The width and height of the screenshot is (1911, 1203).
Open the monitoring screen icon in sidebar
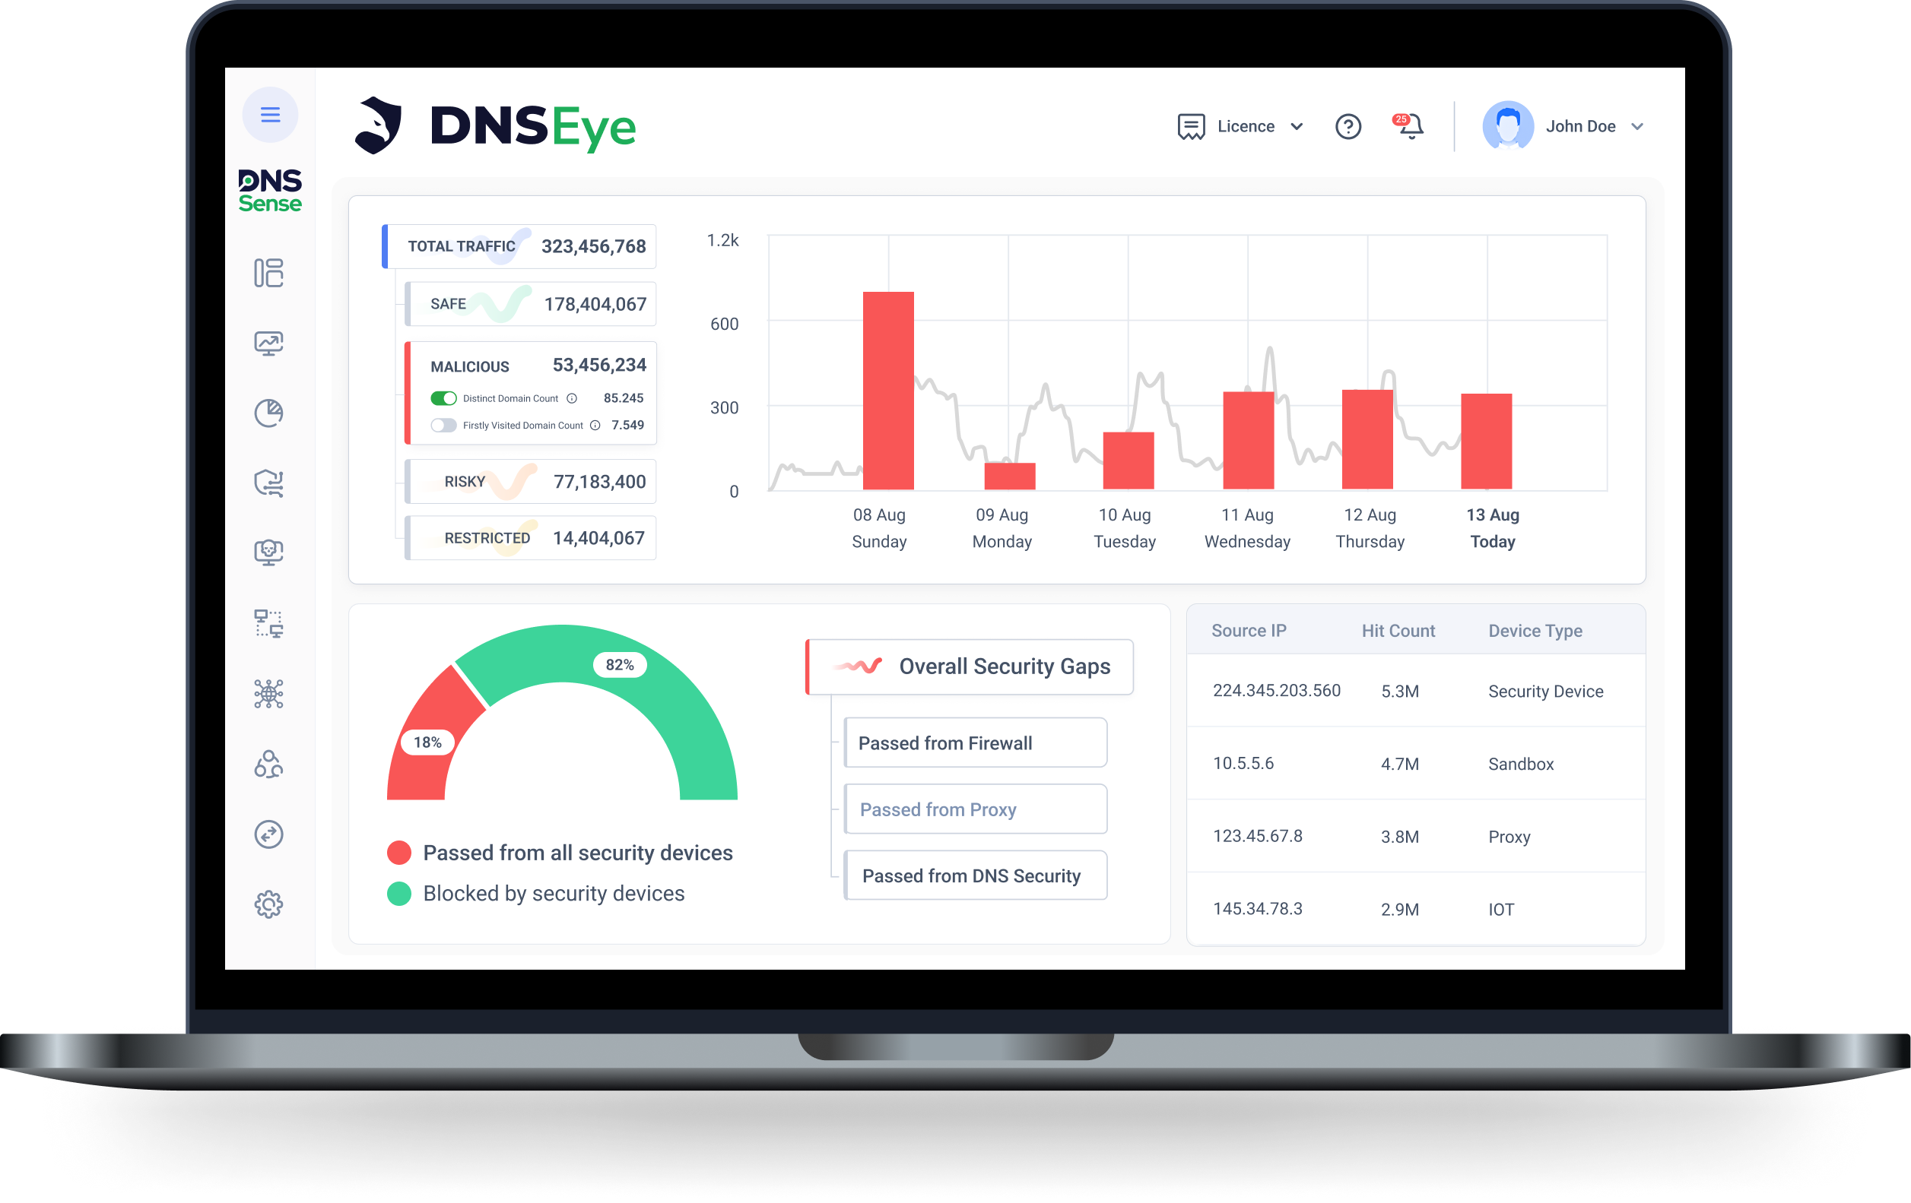click(270, 343)
